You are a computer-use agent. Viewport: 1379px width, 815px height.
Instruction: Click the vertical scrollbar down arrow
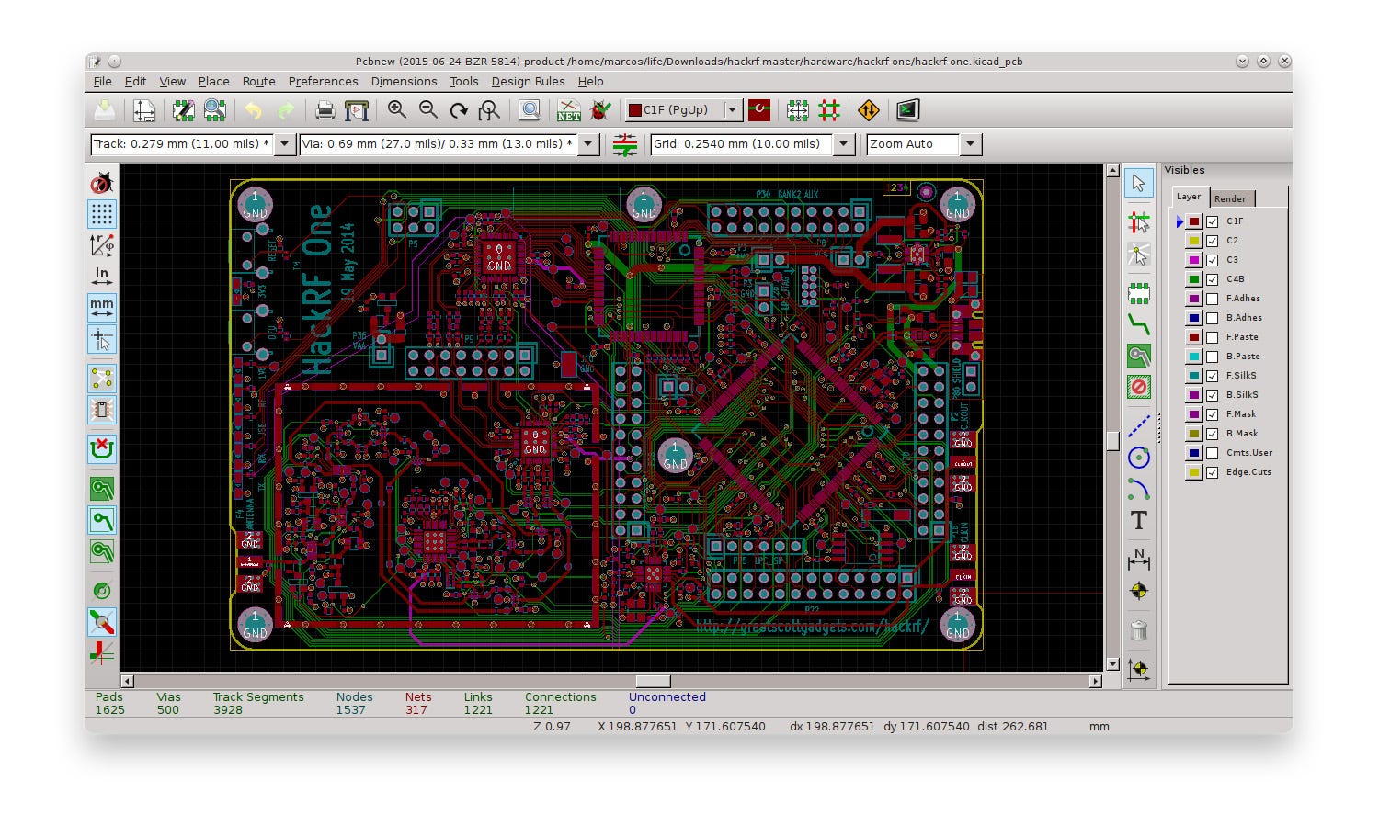[x=1112, y=664]
